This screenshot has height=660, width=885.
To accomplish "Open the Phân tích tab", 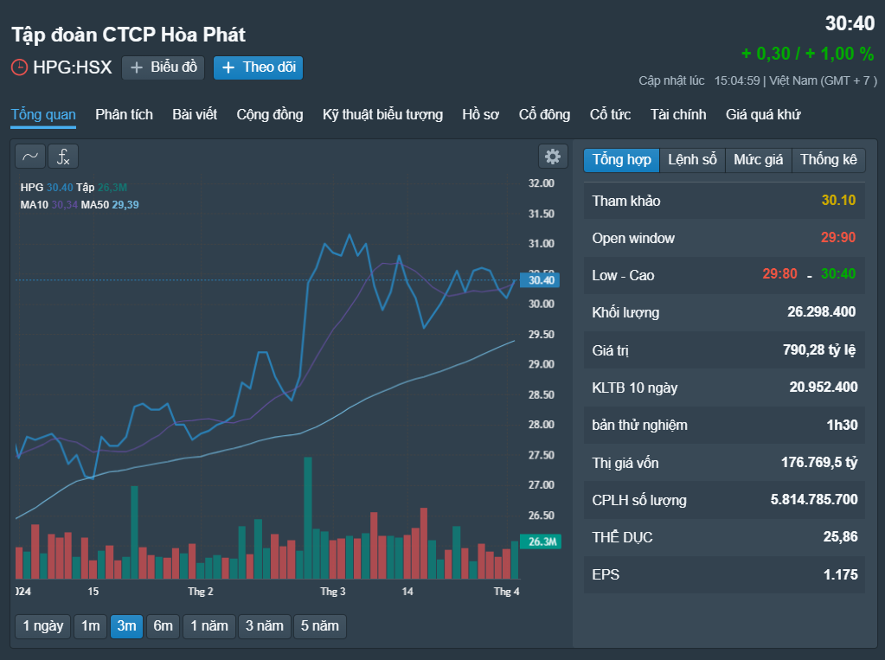I will pos(125,114).
